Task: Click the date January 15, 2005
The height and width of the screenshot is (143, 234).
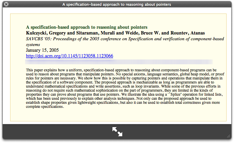Action: [x=42, y=50]
